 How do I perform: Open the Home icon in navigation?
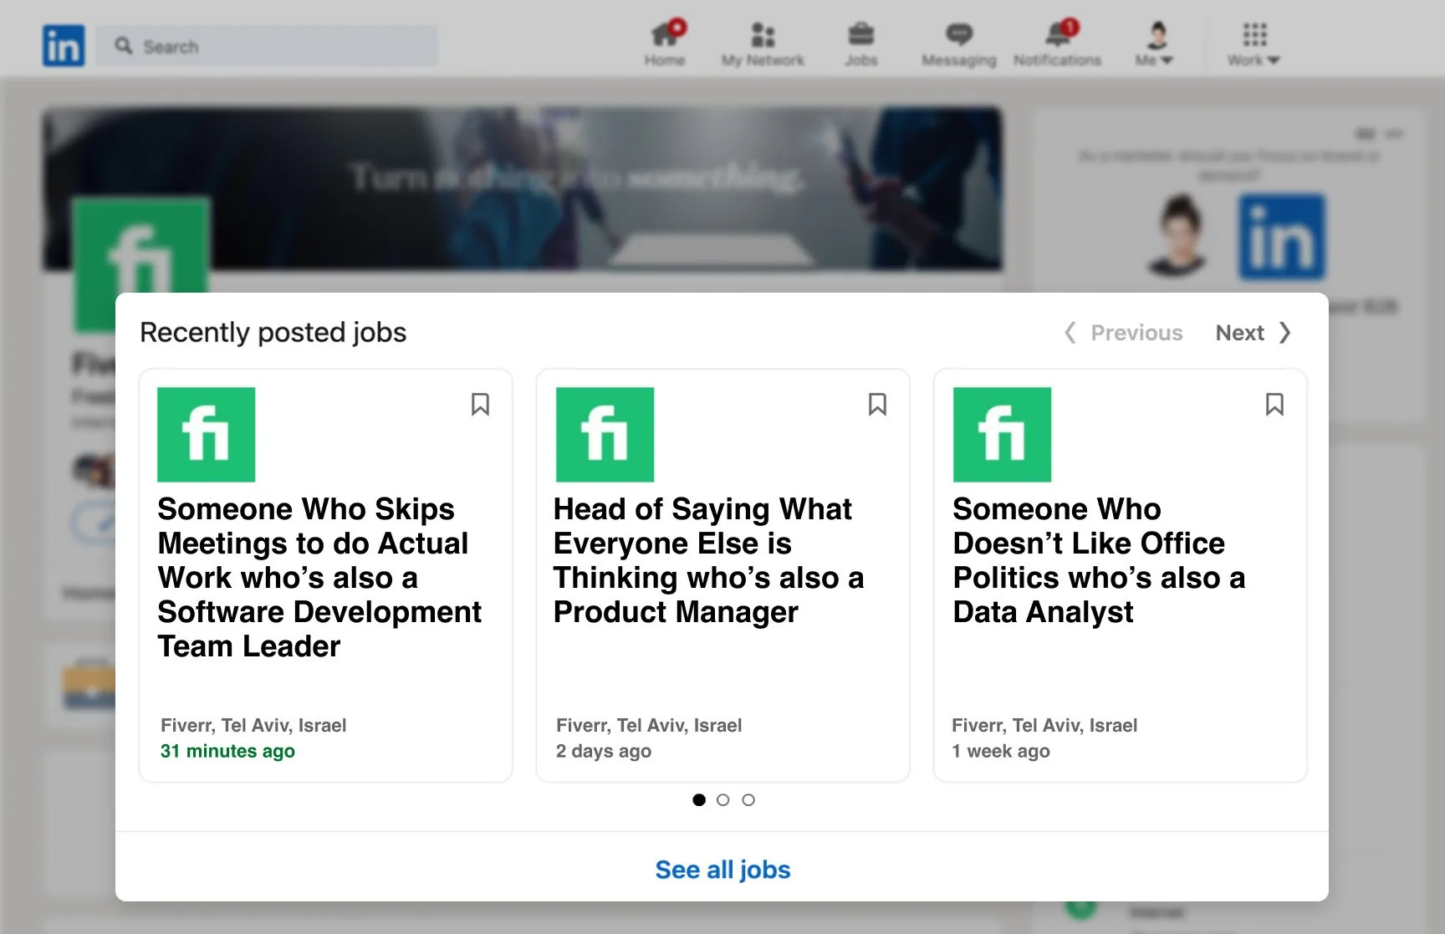click(x=665, y=43)
